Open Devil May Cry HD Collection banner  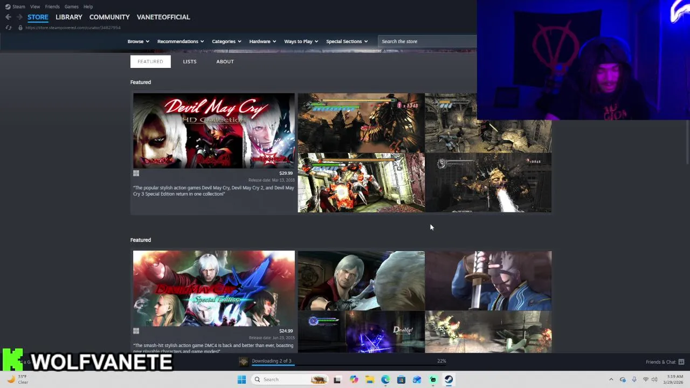(x=214, y=130)
